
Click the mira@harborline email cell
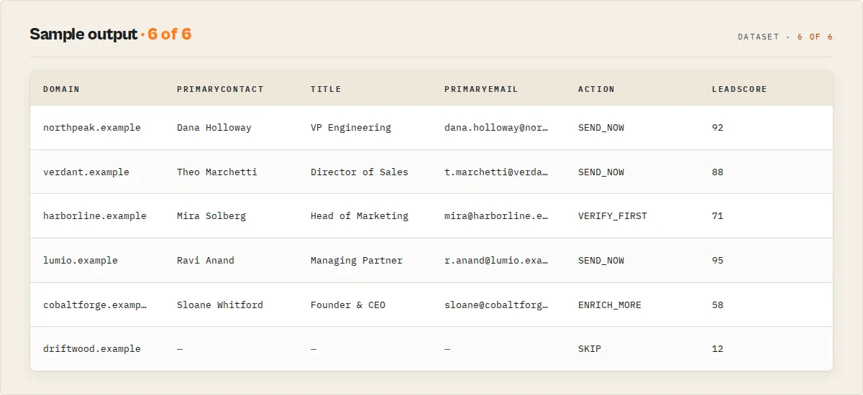496,216
